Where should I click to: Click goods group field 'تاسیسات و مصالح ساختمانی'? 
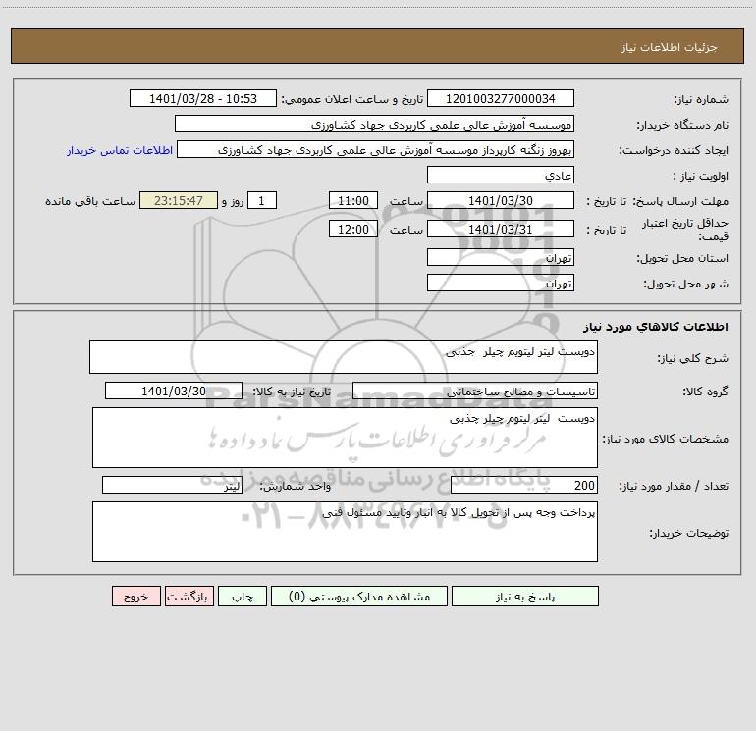(475, 391)
